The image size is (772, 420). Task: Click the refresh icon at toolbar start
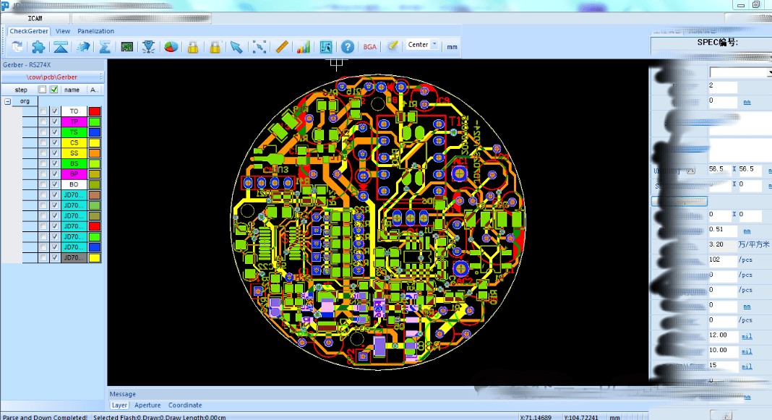tap(17, 47)
